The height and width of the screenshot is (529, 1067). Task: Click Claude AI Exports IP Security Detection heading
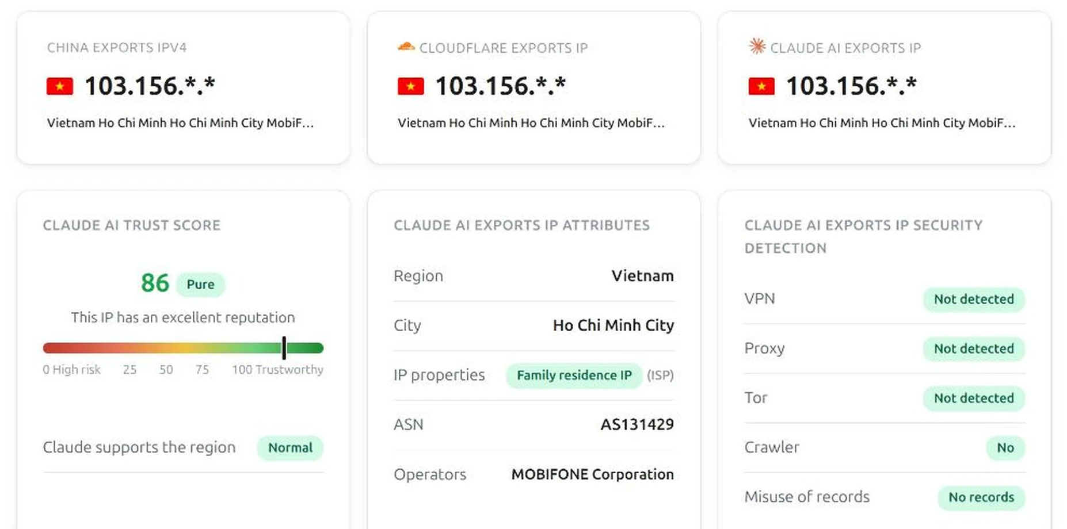coord(863,236)
